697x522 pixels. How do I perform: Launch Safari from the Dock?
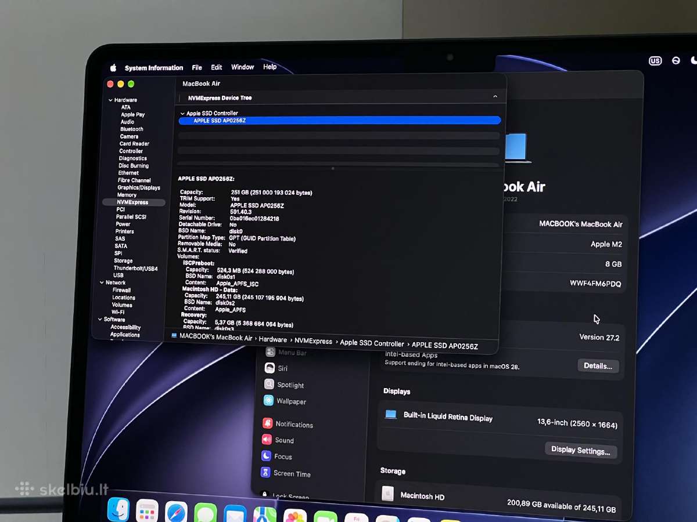pos(176,512)
